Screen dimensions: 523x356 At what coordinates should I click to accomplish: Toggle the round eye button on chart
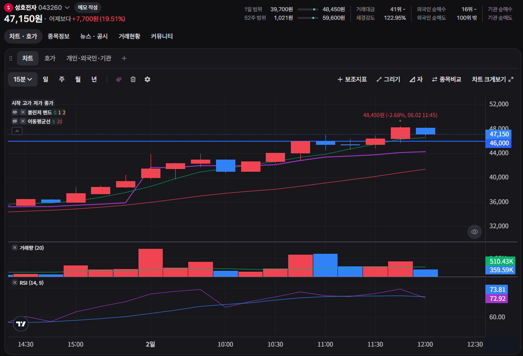(x=474, y=232)
